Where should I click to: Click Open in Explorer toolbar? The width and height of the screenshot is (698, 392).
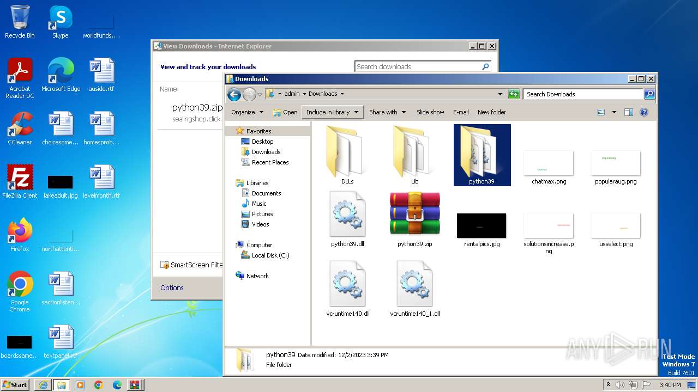coord(285,112)
